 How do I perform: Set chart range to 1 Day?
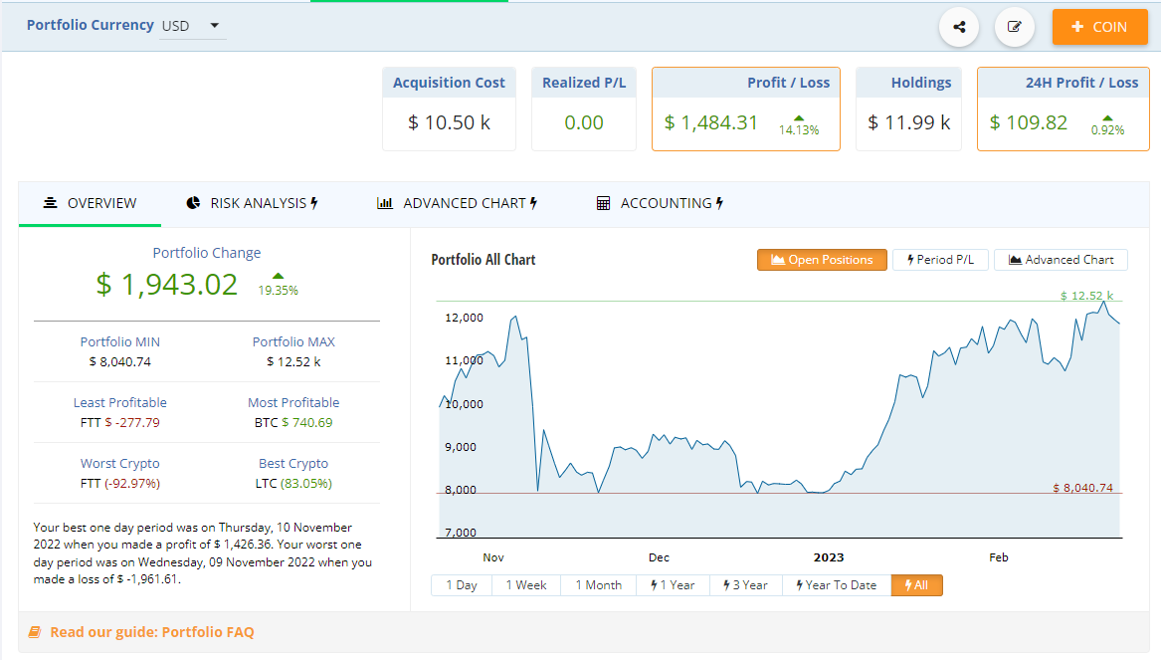coord(462,585)
